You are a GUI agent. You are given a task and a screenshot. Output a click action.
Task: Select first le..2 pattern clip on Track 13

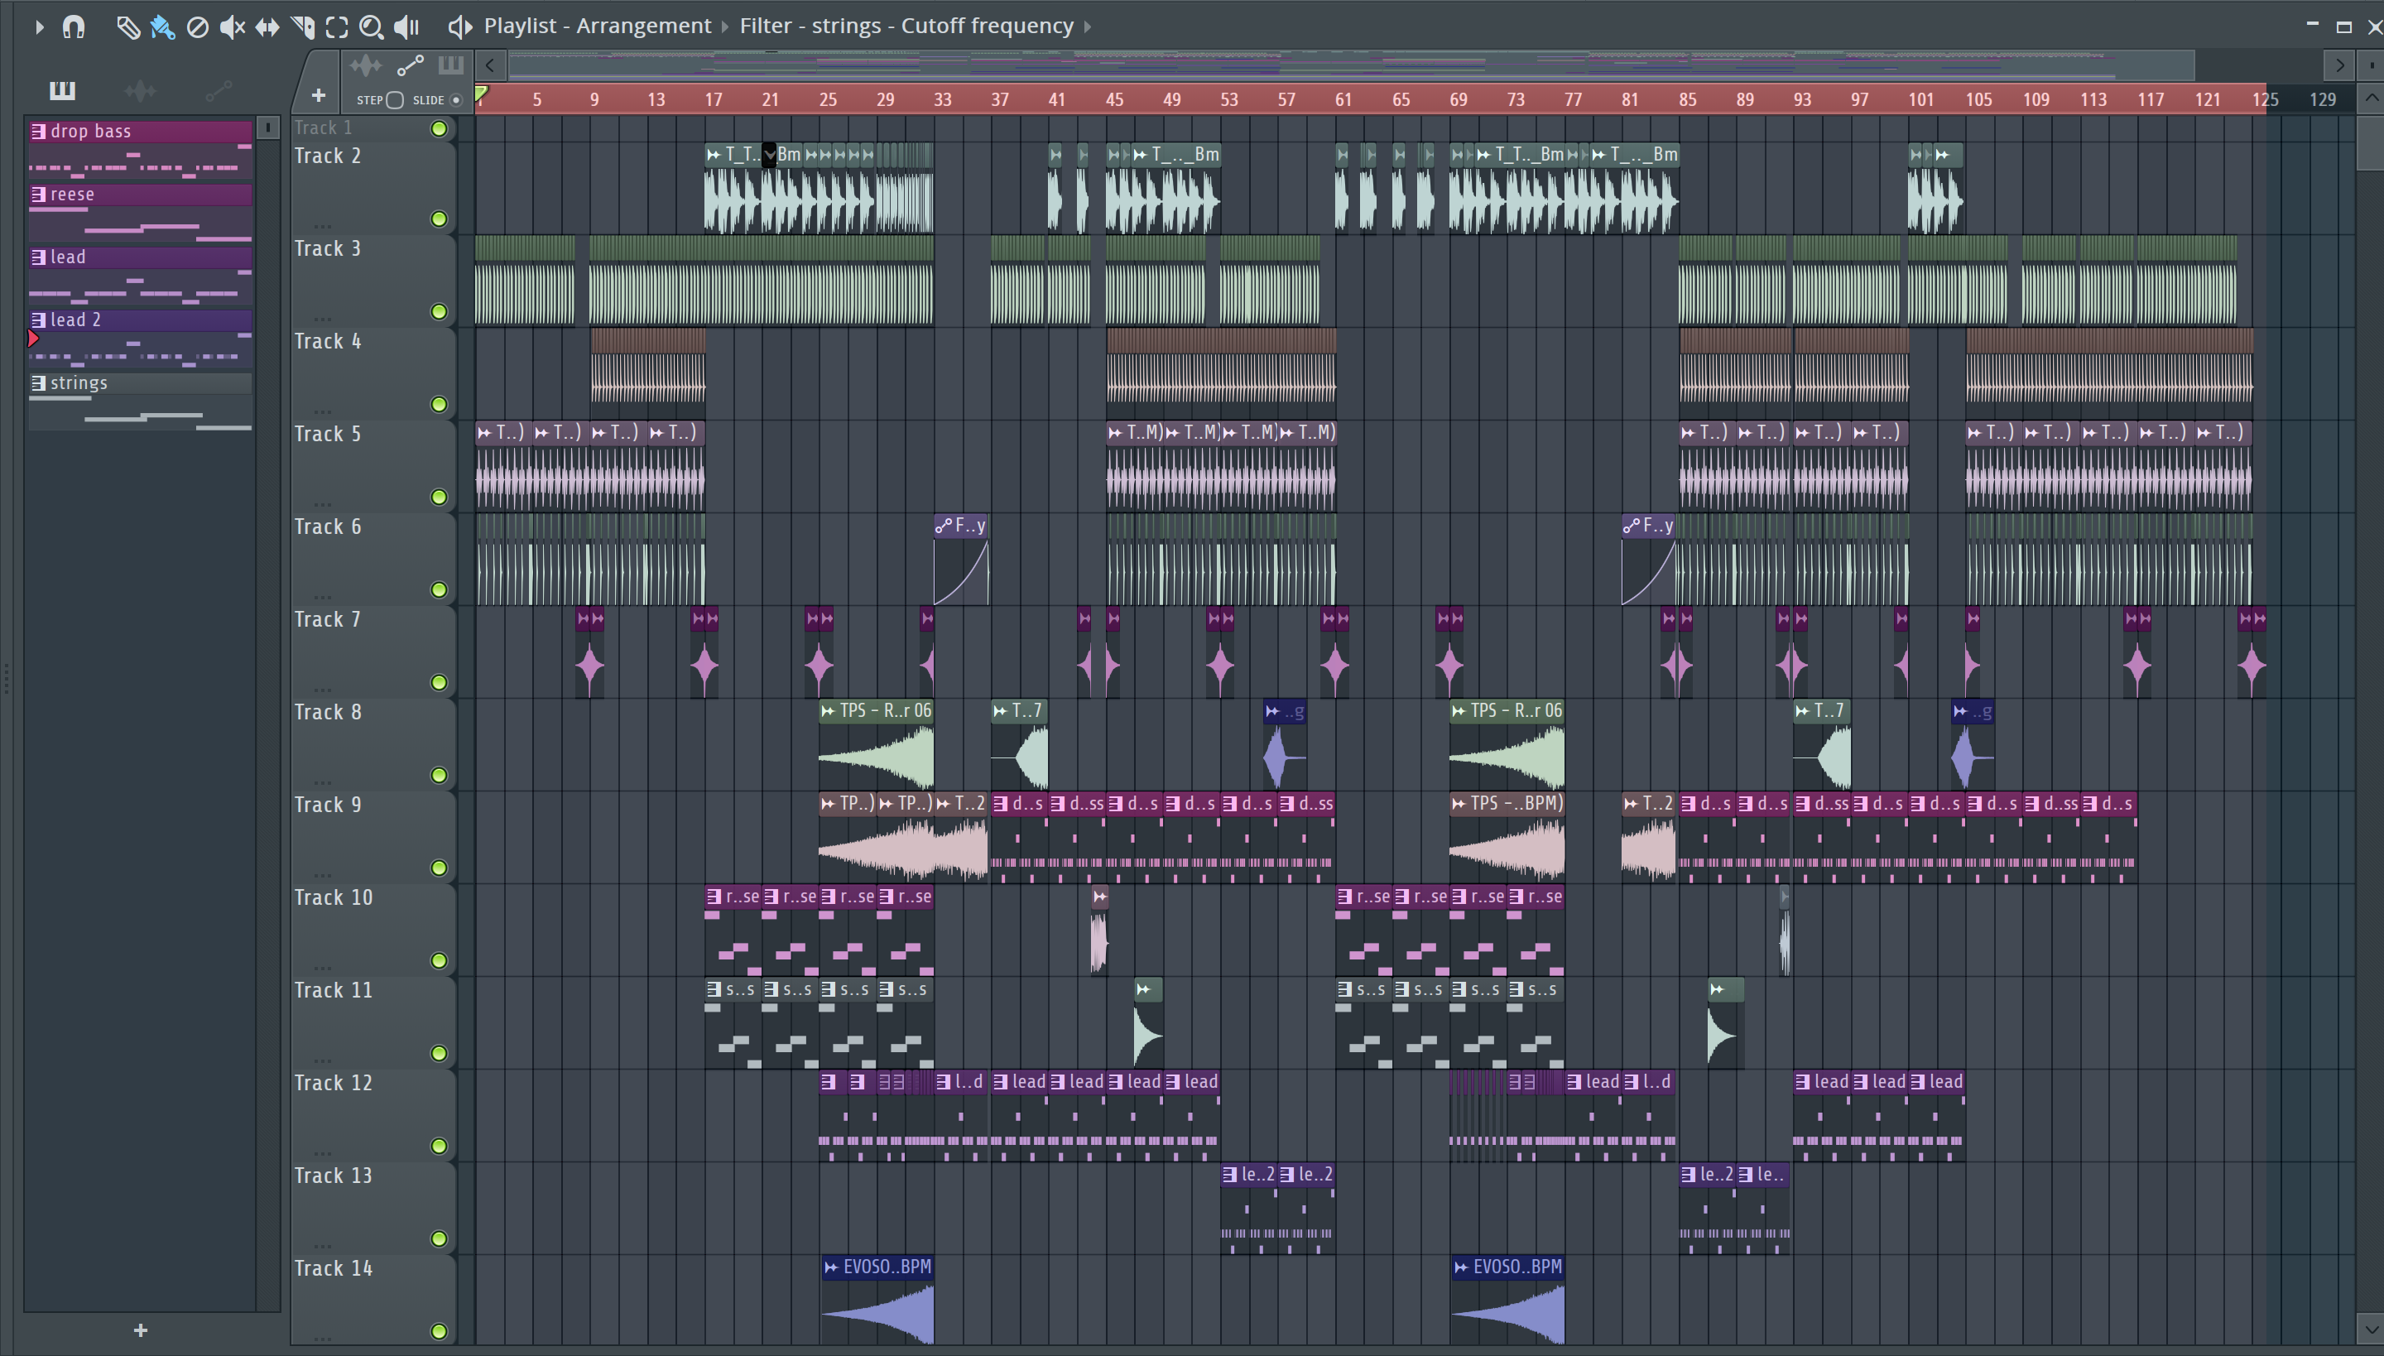click(1249, 1208)
